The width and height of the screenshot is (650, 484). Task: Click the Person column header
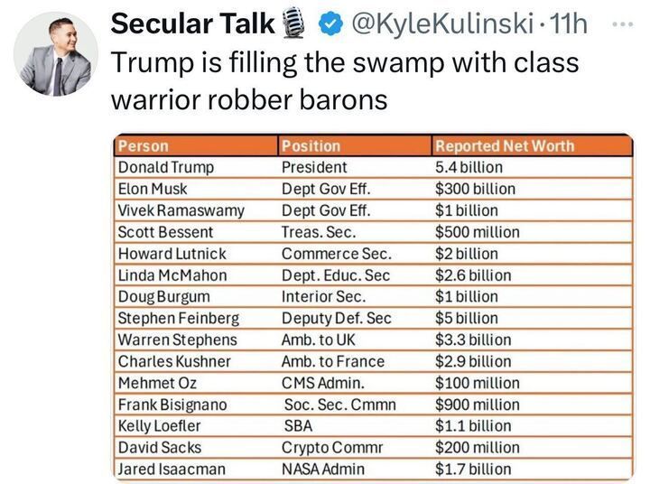(144, 145)
